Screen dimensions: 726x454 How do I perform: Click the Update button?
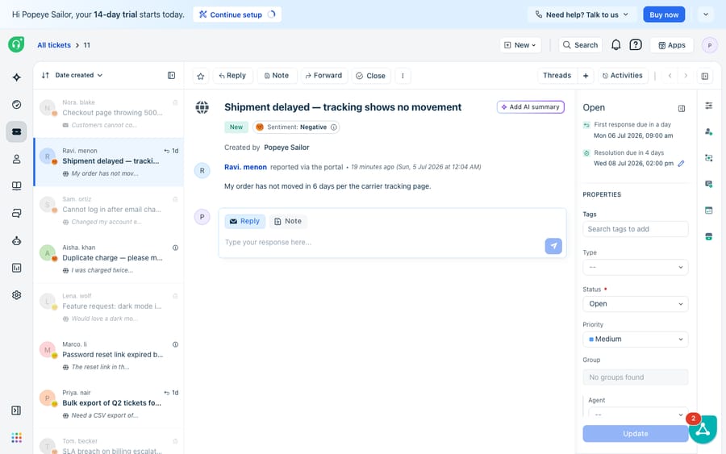636,434
